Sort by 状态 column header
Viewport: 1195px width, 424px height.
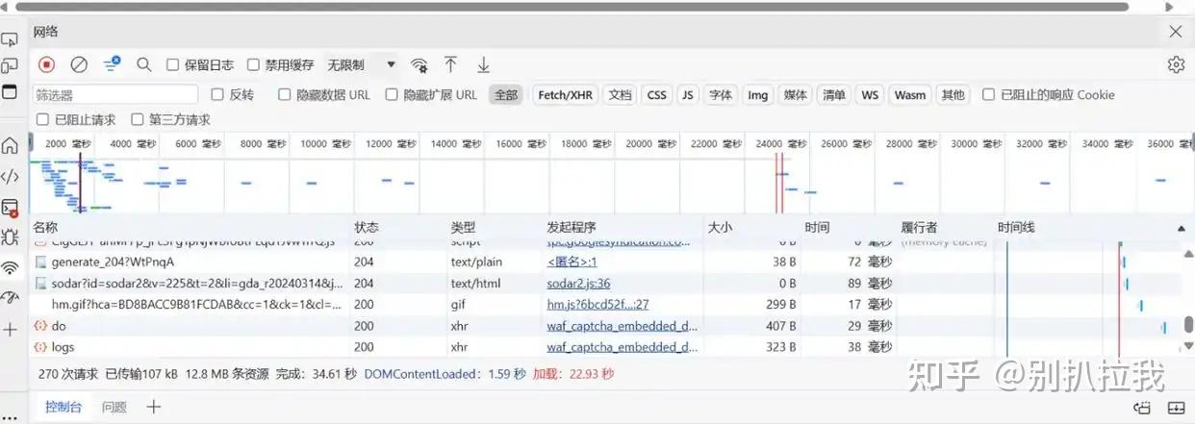pyautogui.click(x=398, y=228)
